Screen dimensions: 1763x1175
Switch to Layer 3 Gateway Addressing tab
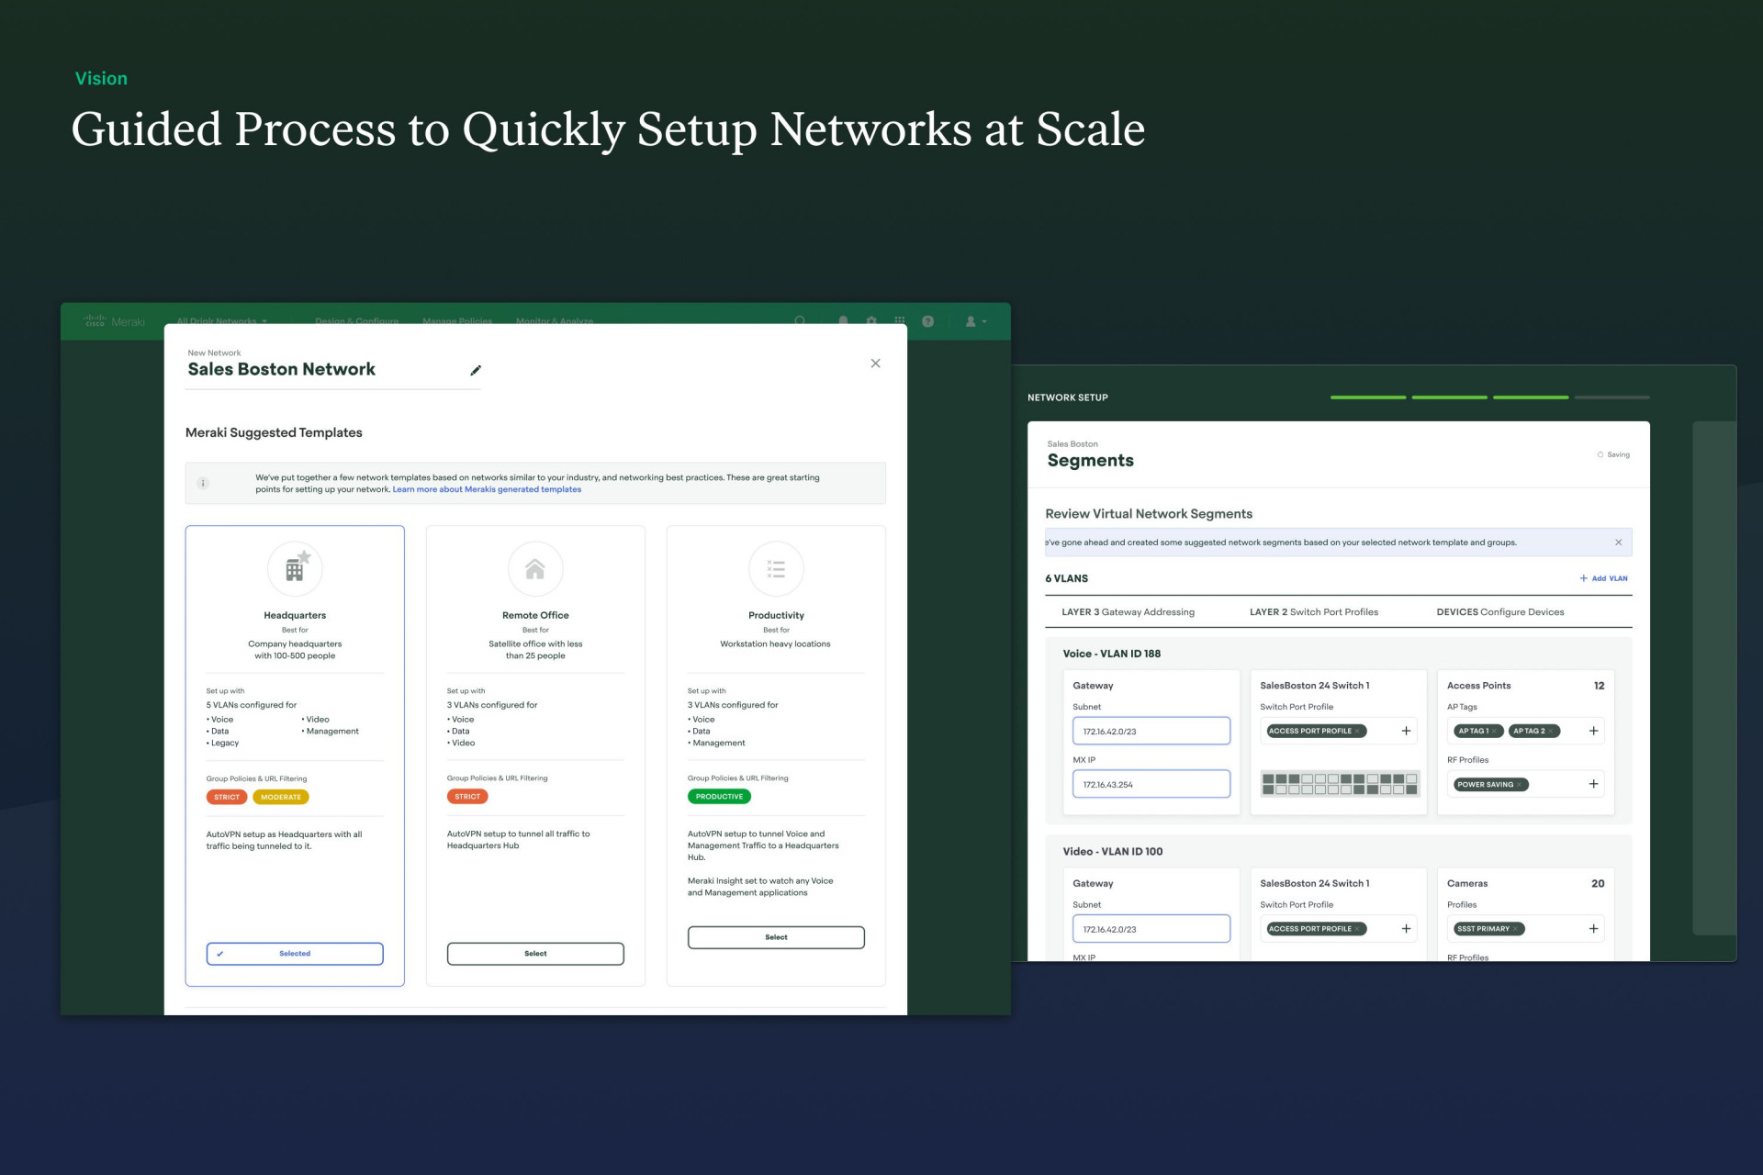(x=1128, y=612)
